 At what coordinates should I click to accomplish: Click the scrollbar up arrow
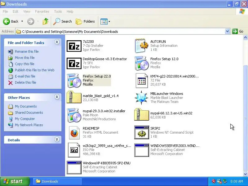click(245, 38)
